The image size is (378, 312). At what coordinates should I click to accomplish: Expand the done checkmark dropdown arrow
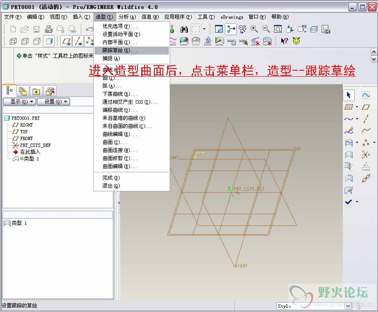pos(357,202)
